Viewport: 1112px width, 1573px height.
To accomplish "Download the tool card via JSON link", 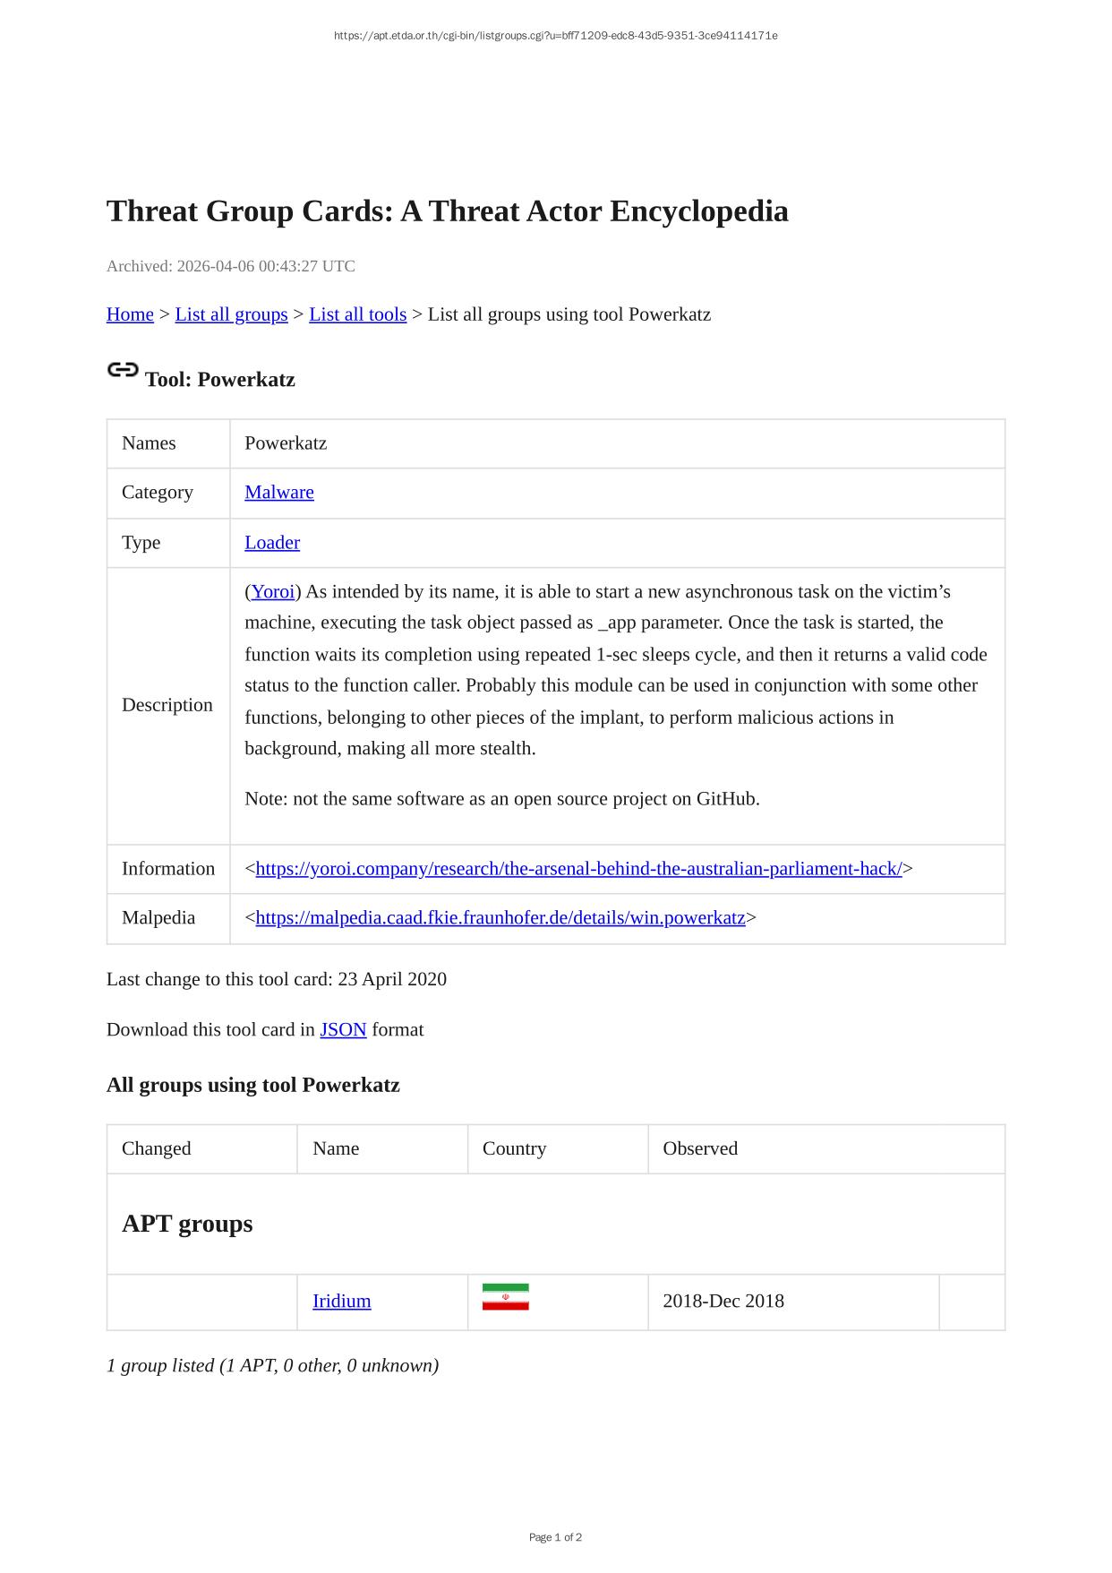I will [x=343, y=1030].
